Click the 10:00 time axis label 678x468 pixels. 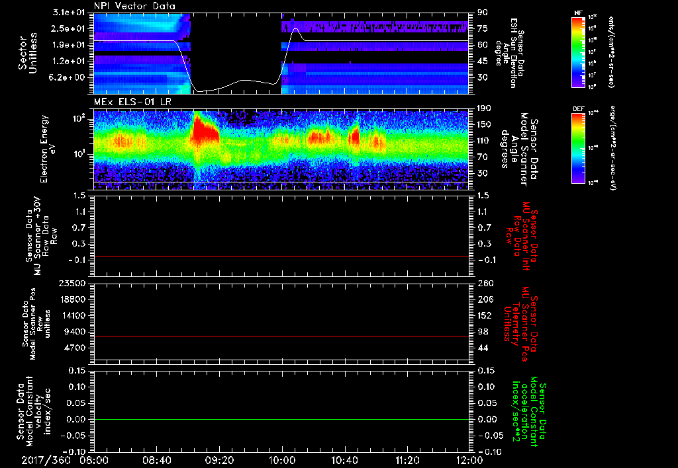pos(282,459)
